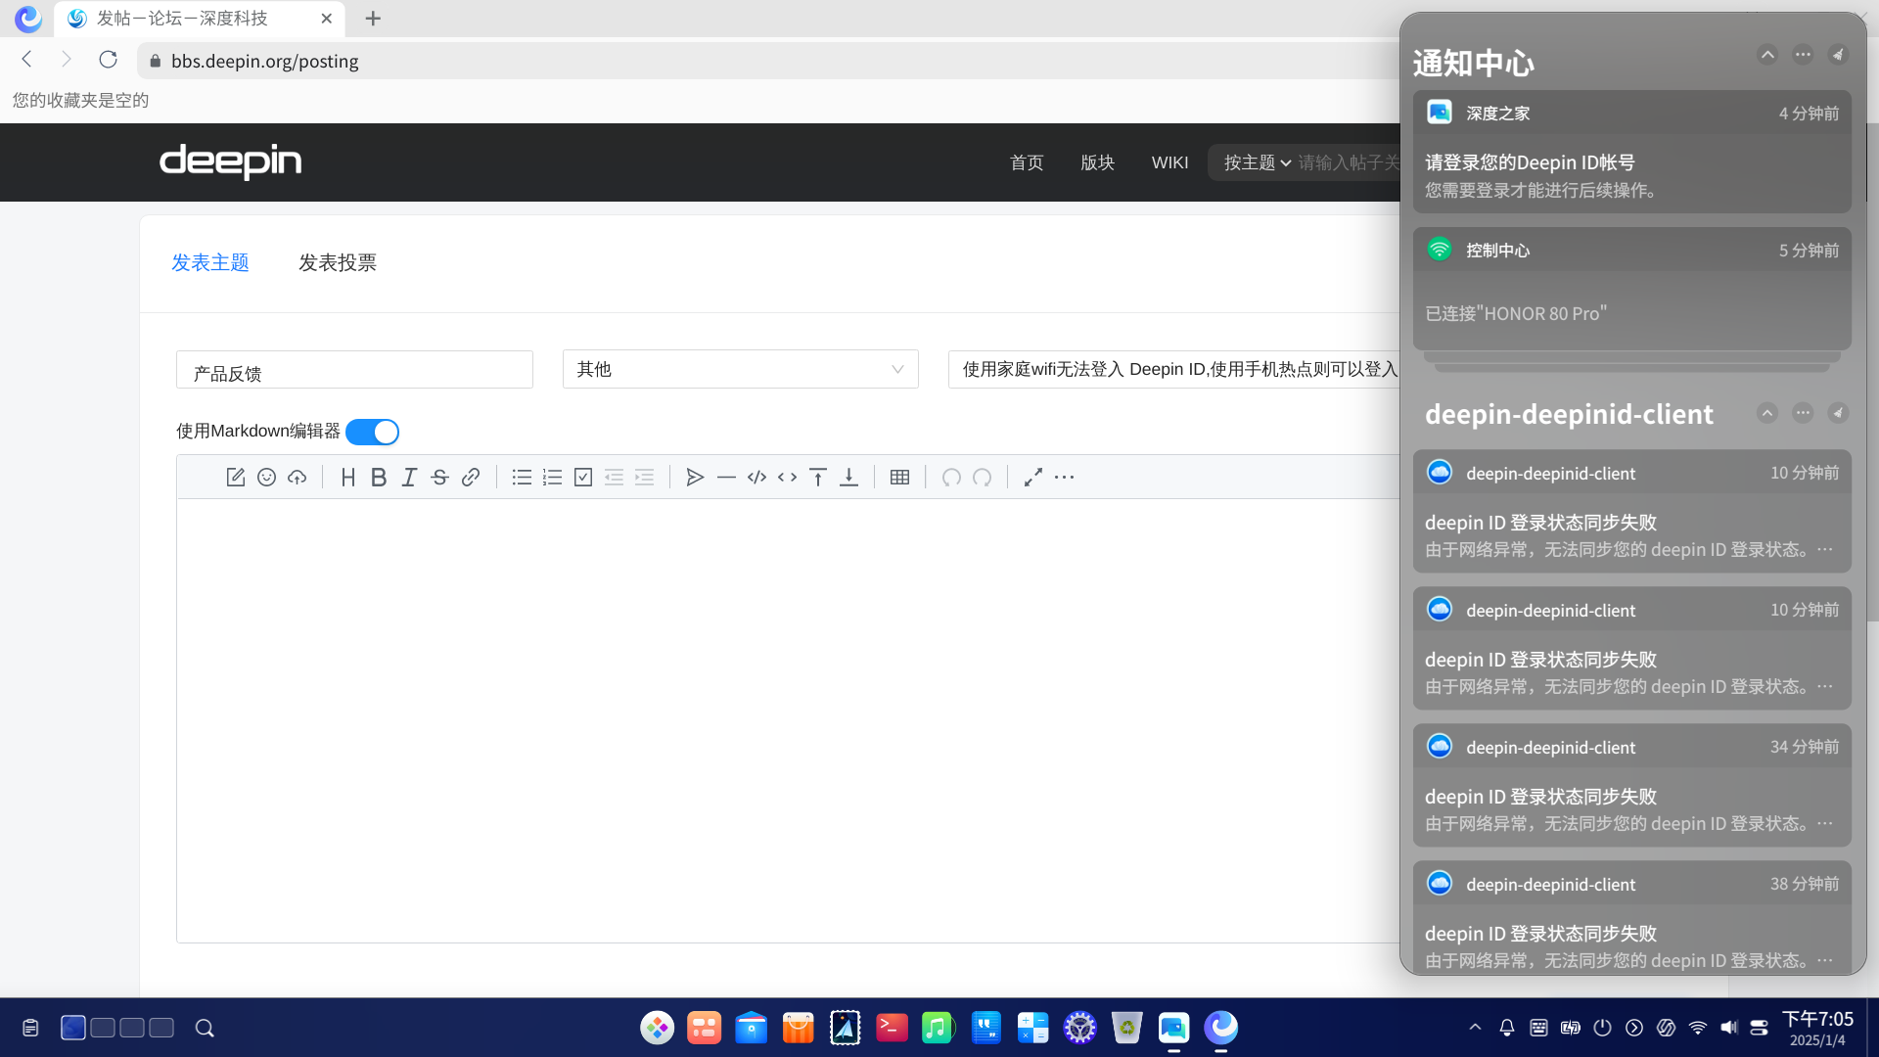Image resolution: width=1879 pixels, height=1057 pixels.
Task: Click the edit pencil icon in editor toolbar
Action: click(x=235, y=477)
